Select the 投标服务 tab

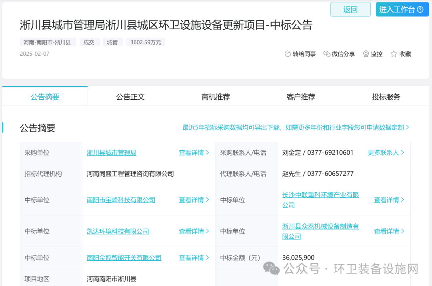coord(386,97)
